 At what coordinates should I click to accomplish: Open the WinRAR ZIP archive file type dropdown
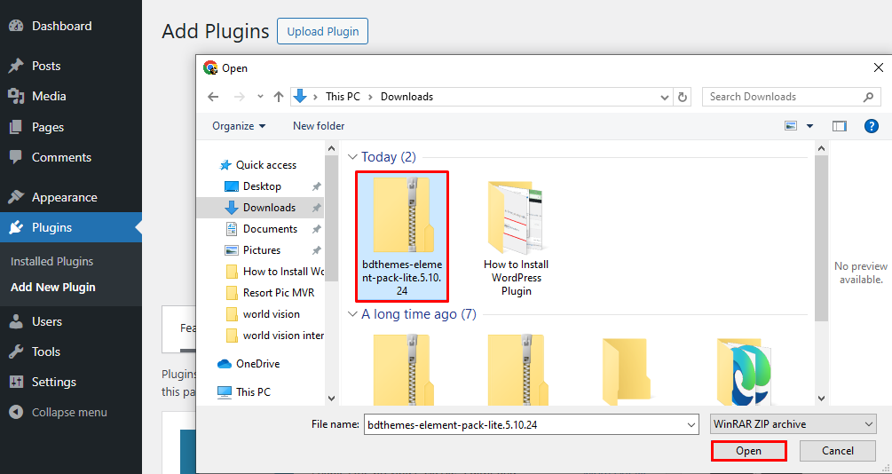[x=793, y=424]
